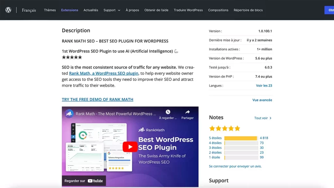Click the Partager share arrow icon
Viewport: 334px width, 188px height.
[x=188, y=112]
